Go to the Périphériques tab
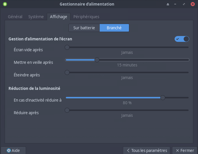The image size is (198, 154). pos(86,17)
